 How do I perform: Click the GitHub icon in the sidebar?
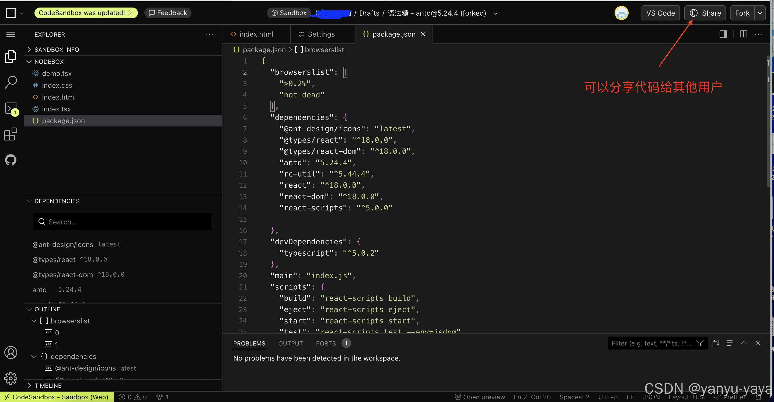coord(11,160)
